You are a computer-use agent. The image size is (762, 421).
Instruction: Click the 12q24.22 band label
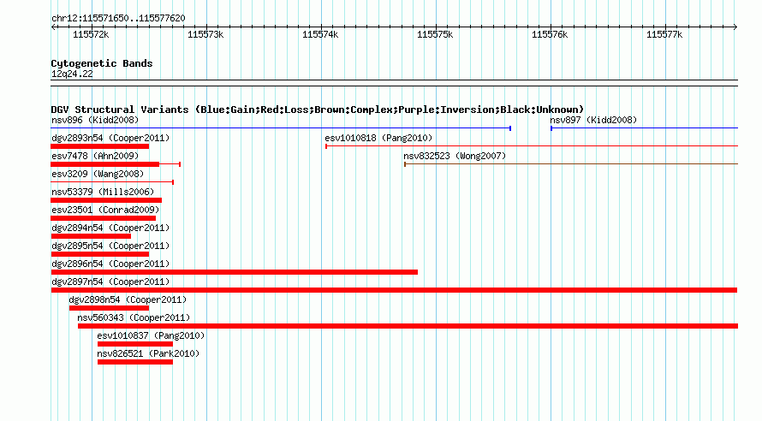pos(72,74)
